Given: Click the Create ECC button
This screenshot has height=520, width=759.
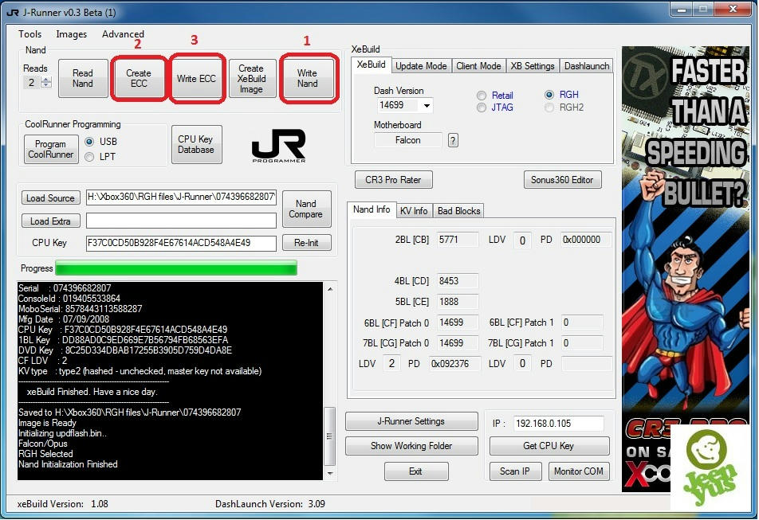Looking at the screenshot, I should tap(139, 78).
